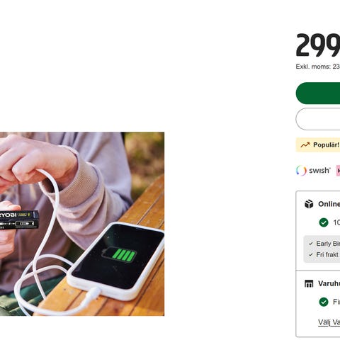This screenshot has width=340, height=340.
Task: Click the white outlined button below the green one
Action: point(318,119)
